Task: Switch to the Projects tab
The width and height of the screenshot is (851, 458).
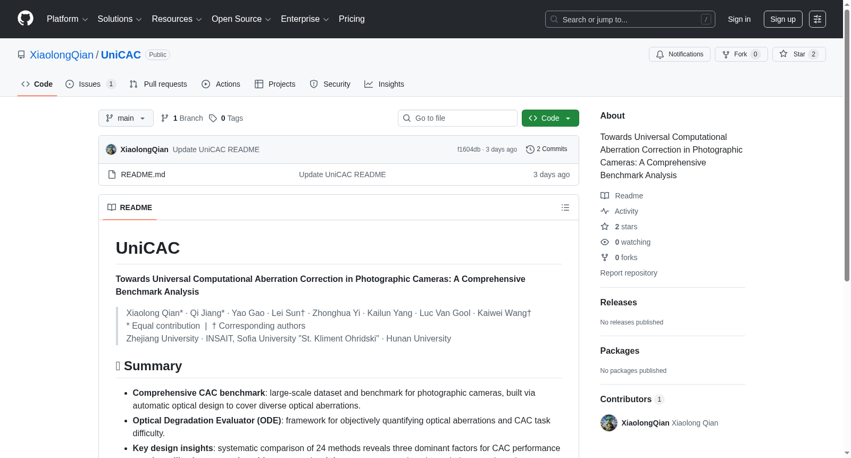Action: coord(275,84)
